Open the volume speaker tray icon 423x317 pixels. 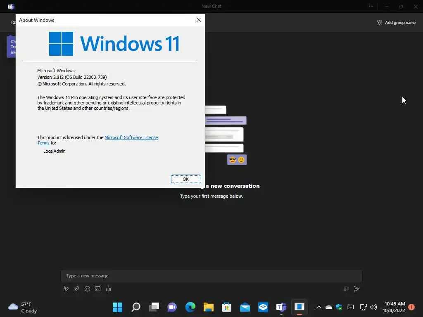[373, 307]
